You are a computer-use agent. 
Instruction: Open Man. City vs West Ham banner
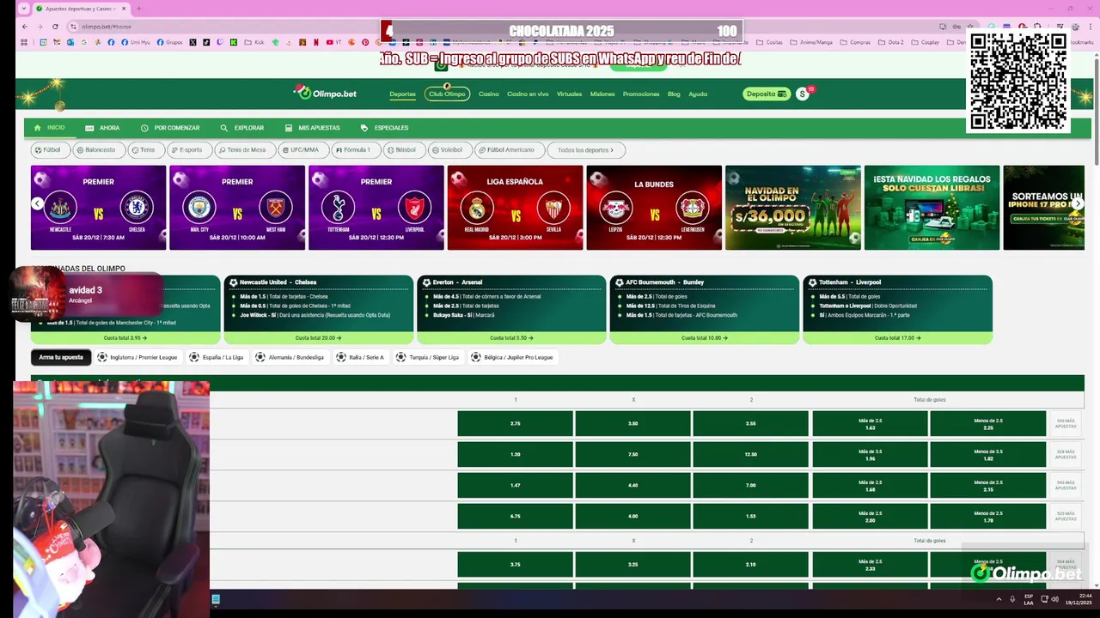tap(237, 208)
